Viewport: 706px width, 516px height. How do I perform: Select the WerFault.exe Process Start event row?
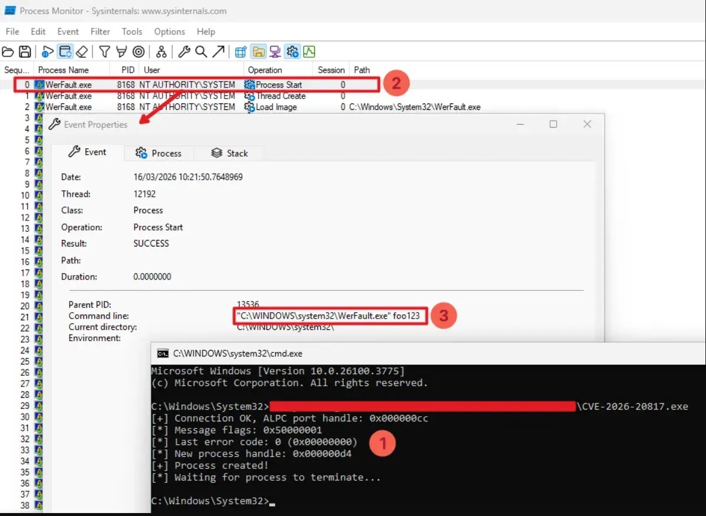177,85
